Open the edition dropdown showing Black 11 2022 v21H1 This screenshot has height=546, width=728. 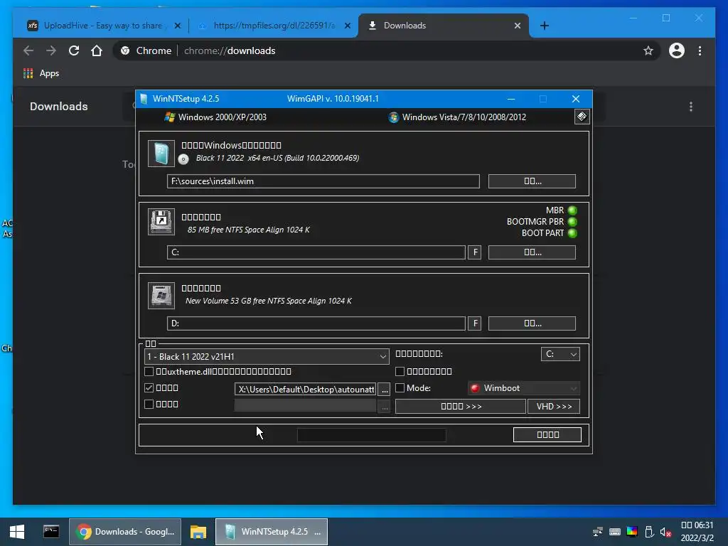267,357
